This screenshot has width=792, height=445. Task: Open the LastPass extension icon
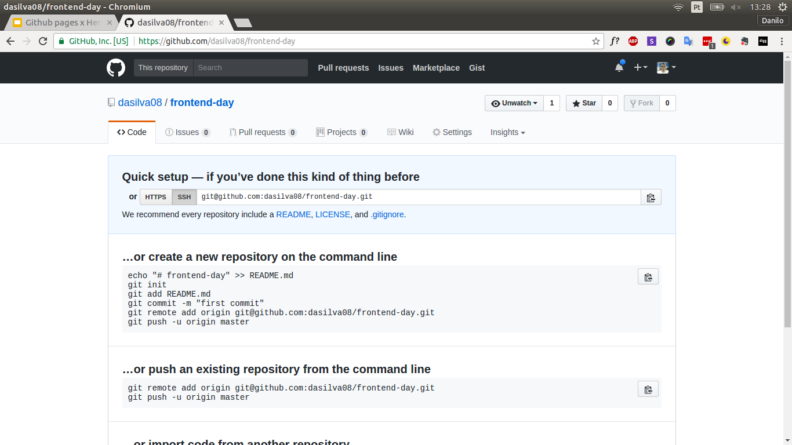(x=707, y=42)
